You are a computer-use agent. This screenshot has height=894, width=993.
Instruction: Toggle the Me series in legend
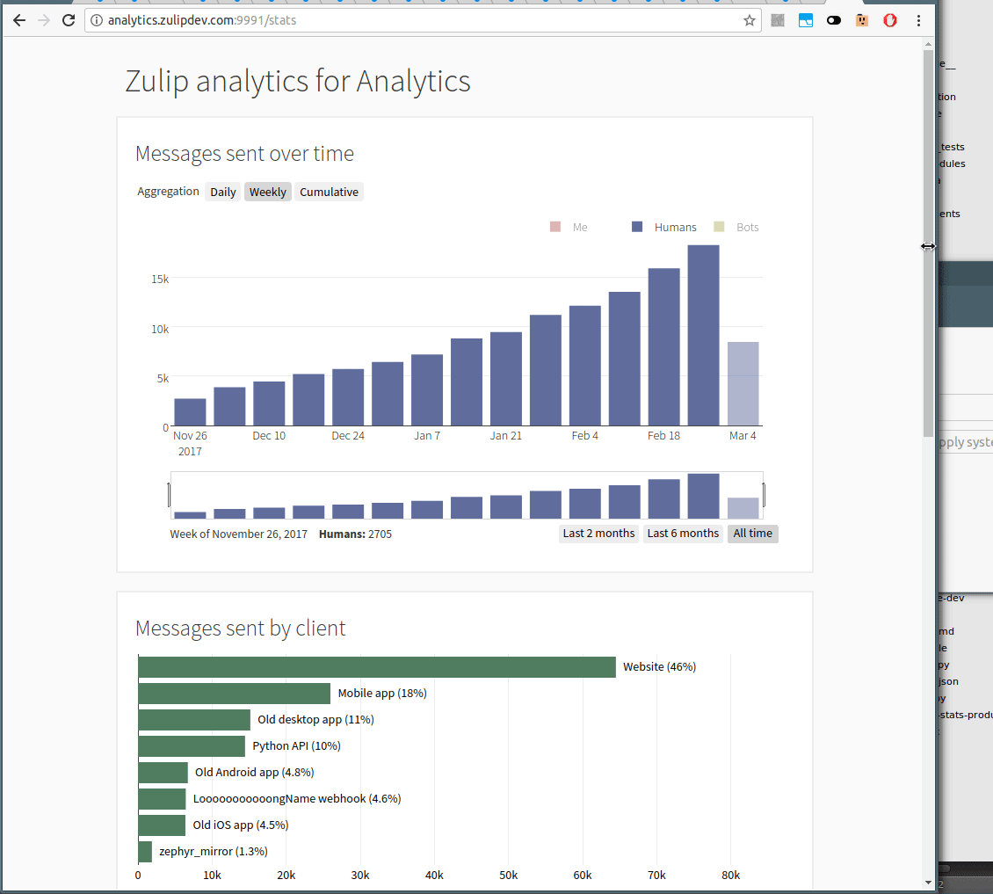[569, 227]
